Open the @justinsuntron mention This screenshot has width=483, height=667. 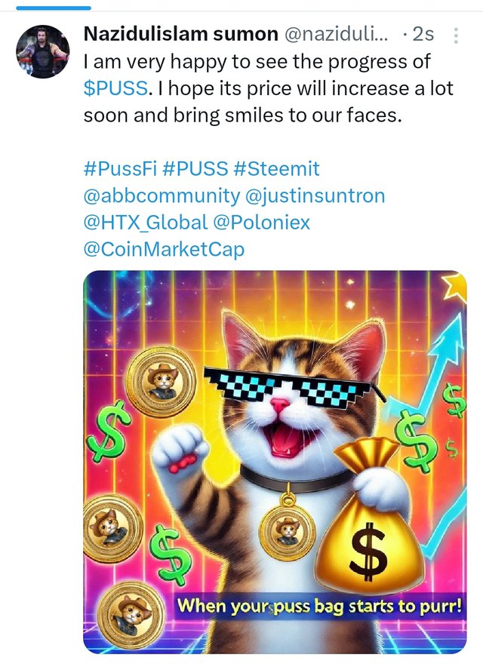(x=315, y=195)
